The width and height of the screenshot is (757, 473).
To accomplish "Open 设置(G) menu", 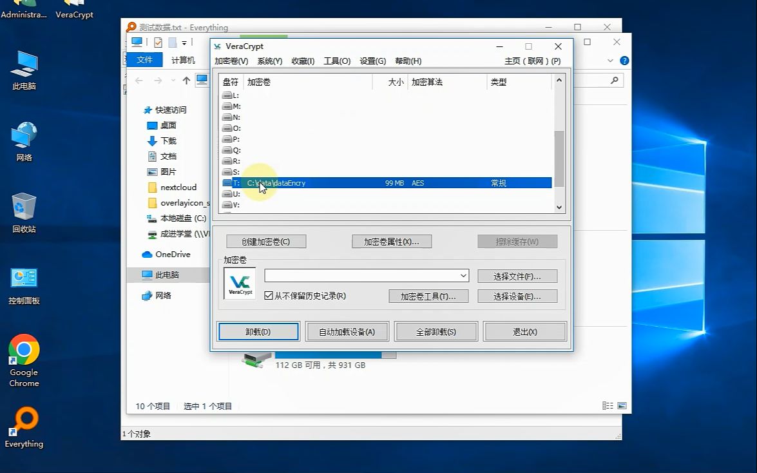I will (x=373, y=61).
